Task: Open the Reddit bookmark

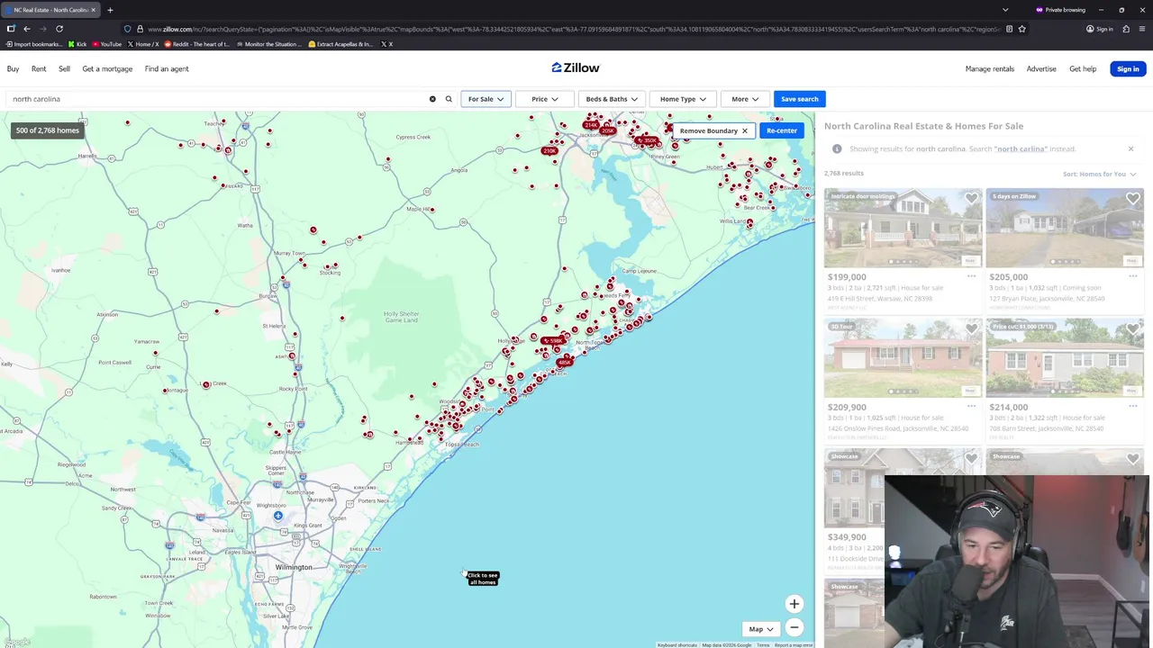Action: click(199, 44)
